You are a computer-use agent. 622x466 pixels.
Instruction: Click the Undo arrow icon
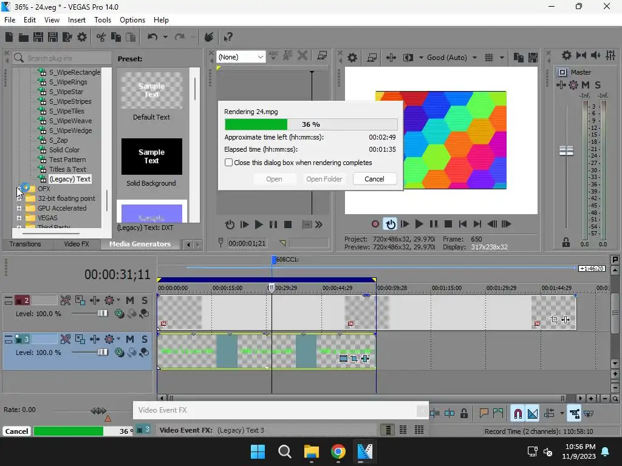coord(152,37)
